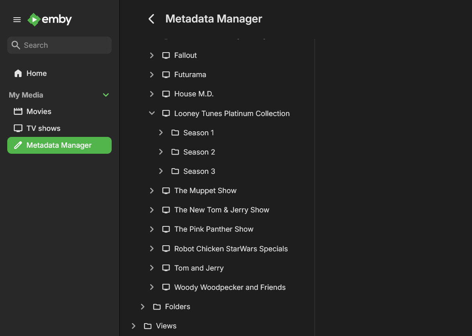
Task: Select Woody Woodpecker and Friends
Action: click(x=230, y=287)
